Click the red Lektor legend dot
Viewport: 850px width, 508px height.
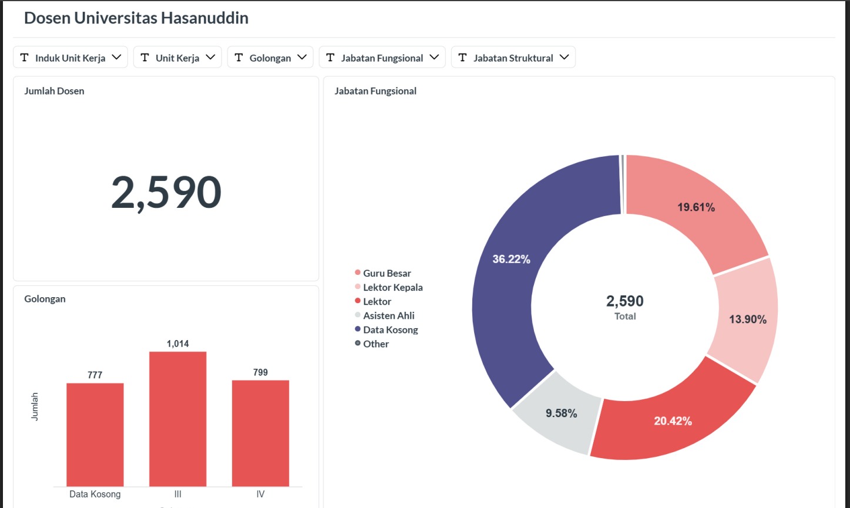click(x=358, y=301)
